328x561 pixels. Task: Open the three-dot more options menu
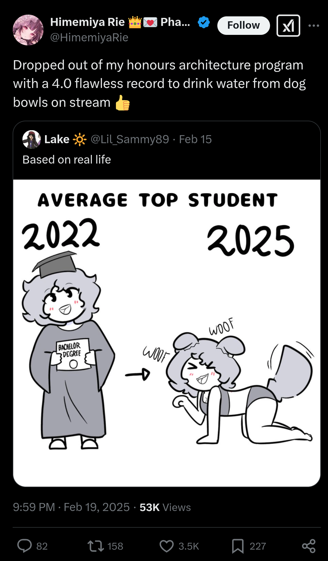(314, 26)
